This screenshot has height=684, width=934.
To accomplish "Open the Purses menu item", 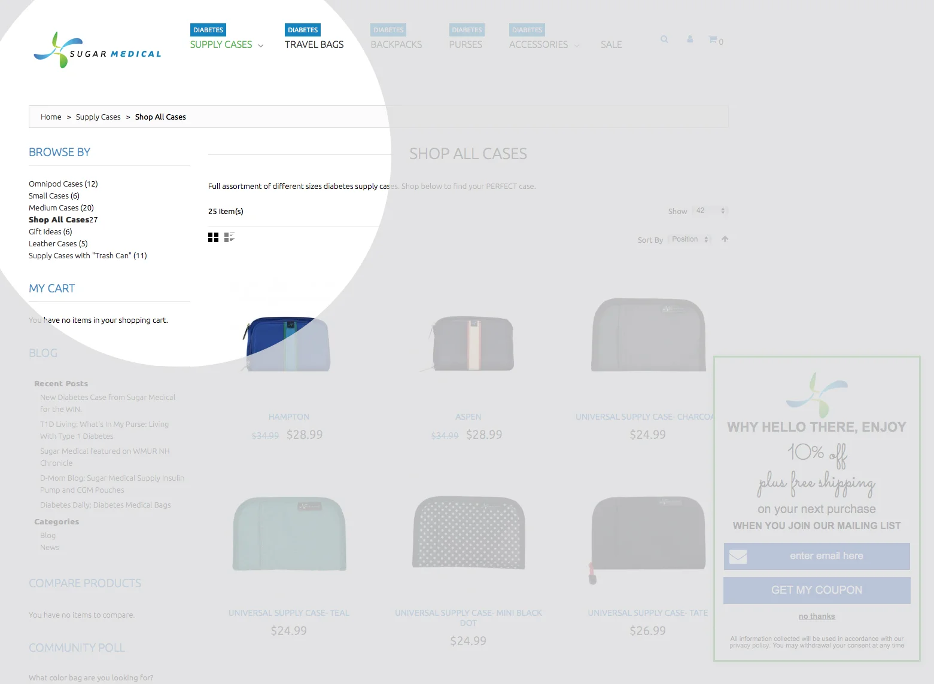I will [x=466, y=45].
